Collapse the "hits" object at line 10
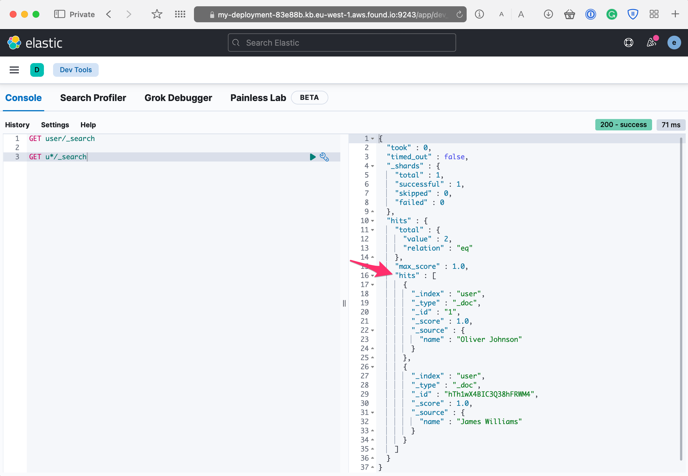Viewport: 688px width, 476px height. pyautogui.click(x=373, y=221)
